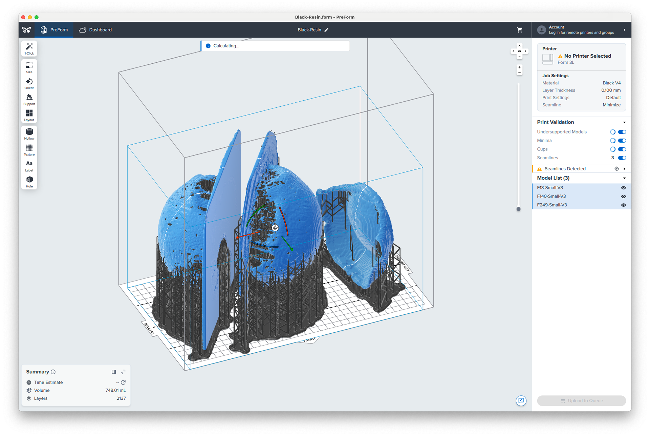Screen dimensions: 650x436
Task: Toggle the Minima validation switch
Action: pyautogui.click(x=622, y=141)
